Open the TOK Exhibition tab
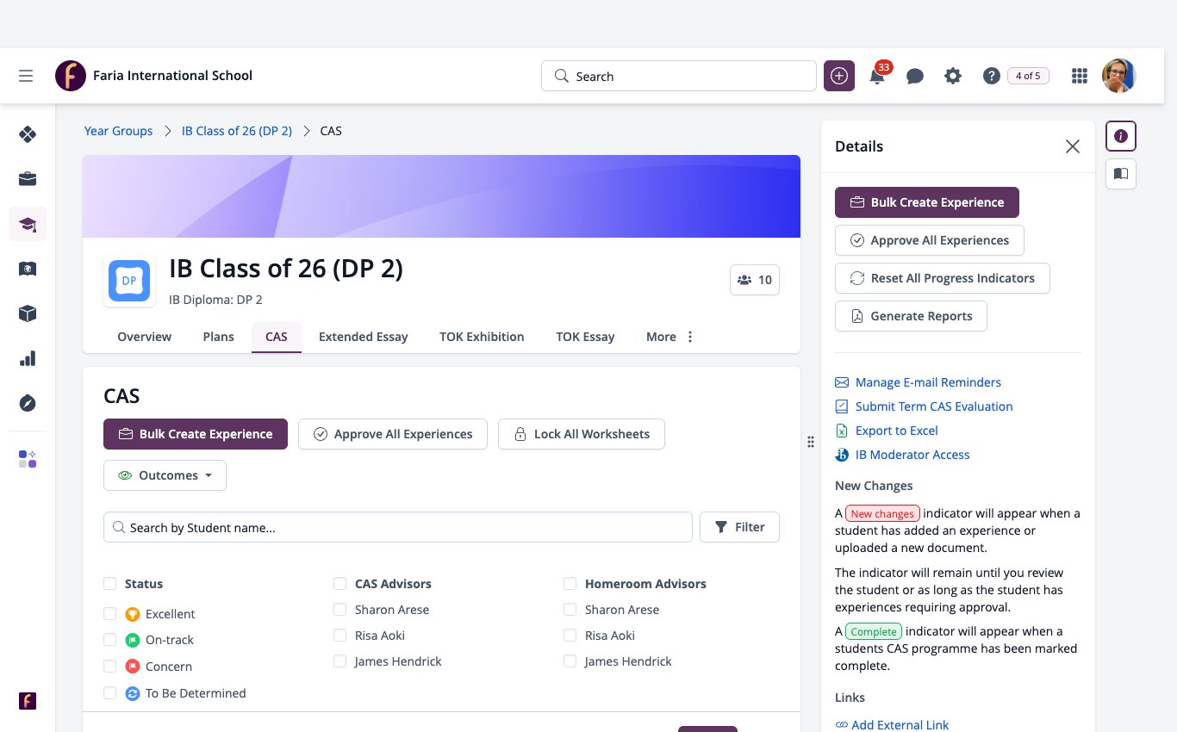 point(482,337)
